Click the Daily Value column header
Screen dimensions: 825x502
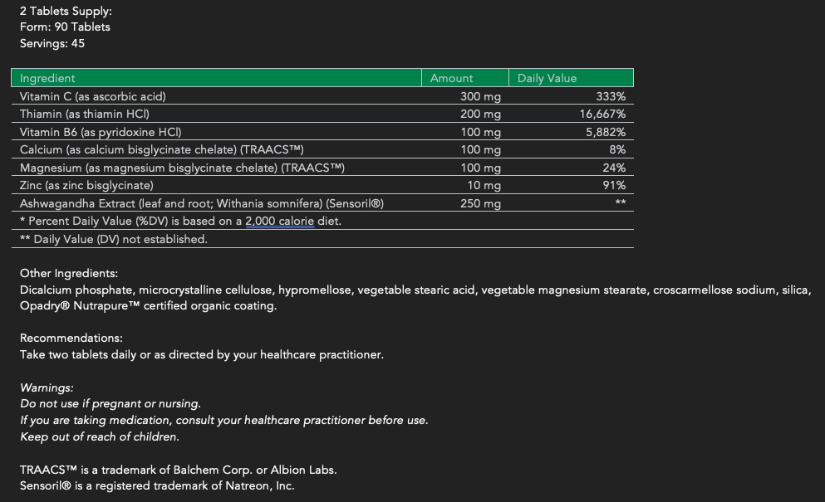(x=546, y=78)
